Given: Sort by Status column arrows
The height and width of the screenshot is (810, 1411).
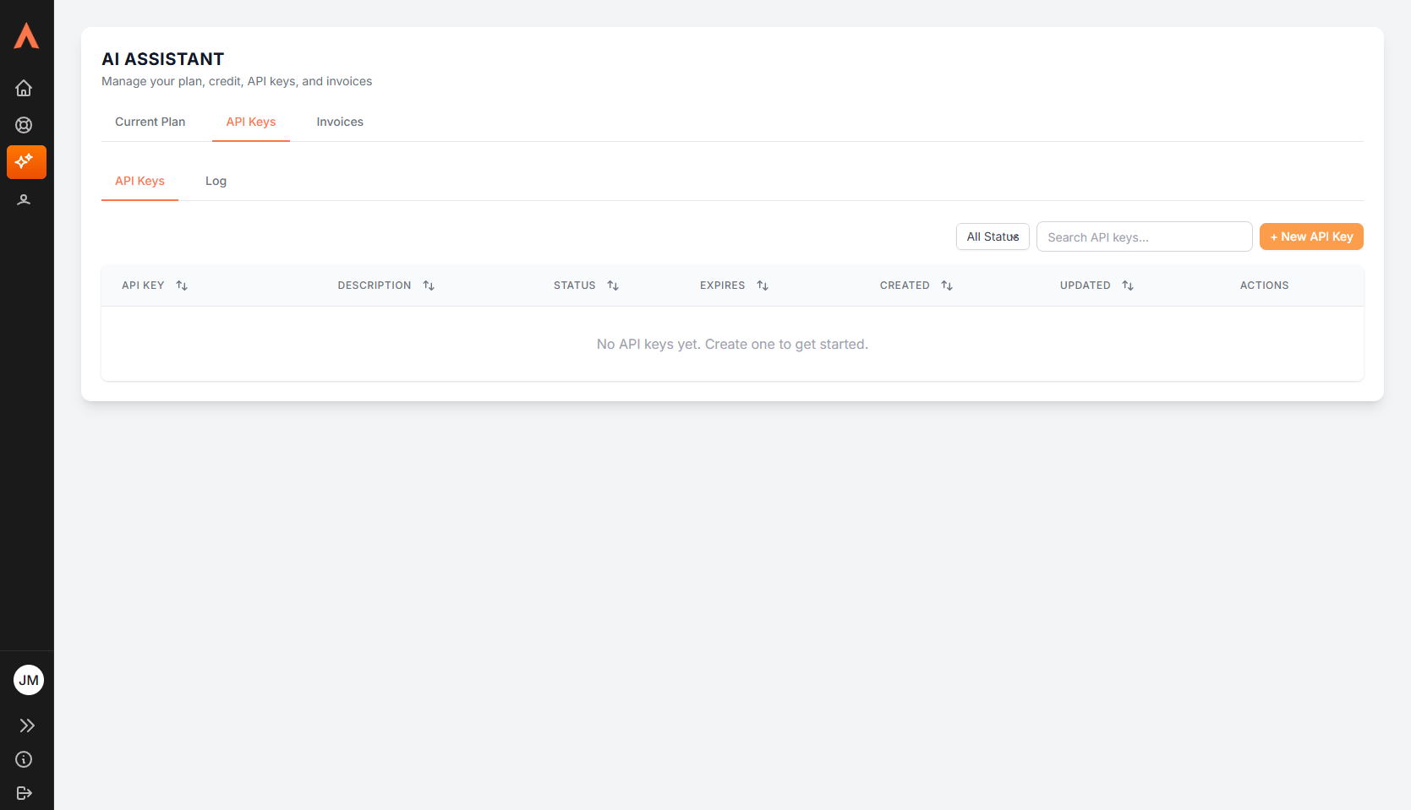Looking at the screenshot, I should [613, 285].
